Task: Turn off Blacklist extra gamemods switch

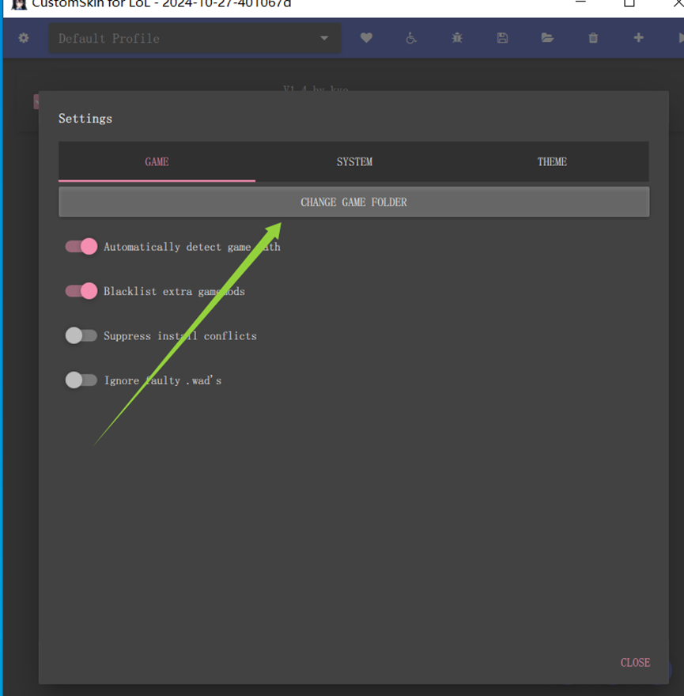Action: click(x=81, y=291)
